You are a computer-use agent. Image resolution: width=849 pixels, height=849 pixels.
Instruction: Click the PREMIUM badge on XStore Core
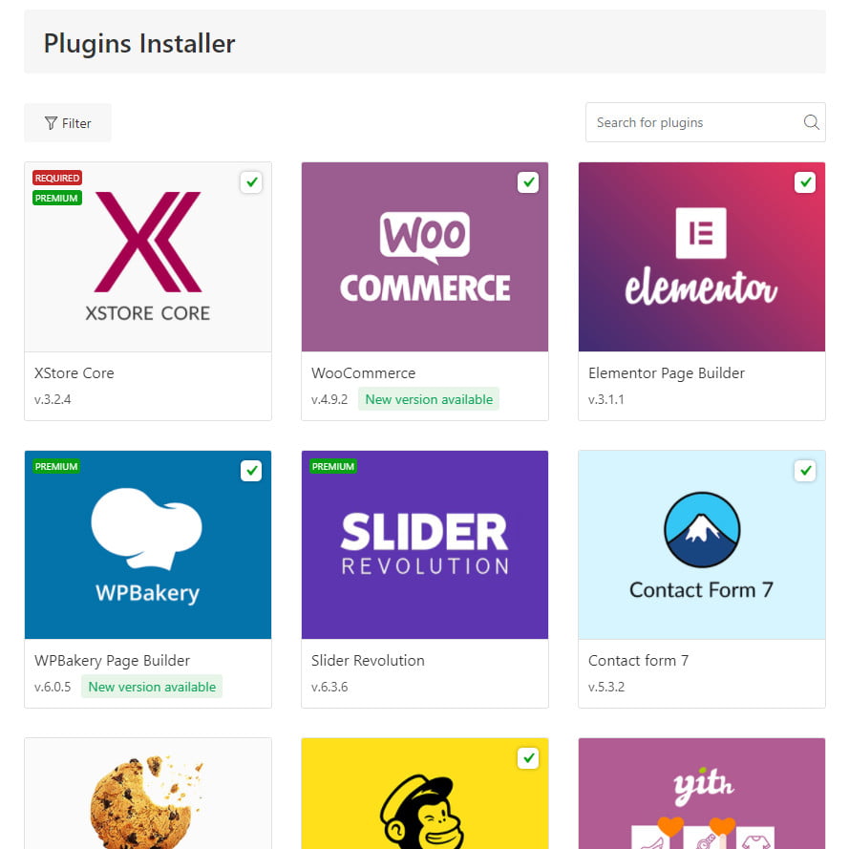point(57,198)
